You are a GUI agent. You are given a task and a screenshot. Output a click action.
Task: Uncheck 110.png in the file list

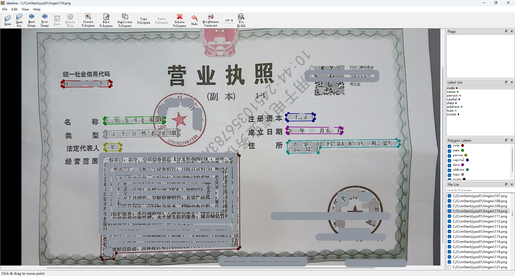pyautogui.click(x=449, y=211)
